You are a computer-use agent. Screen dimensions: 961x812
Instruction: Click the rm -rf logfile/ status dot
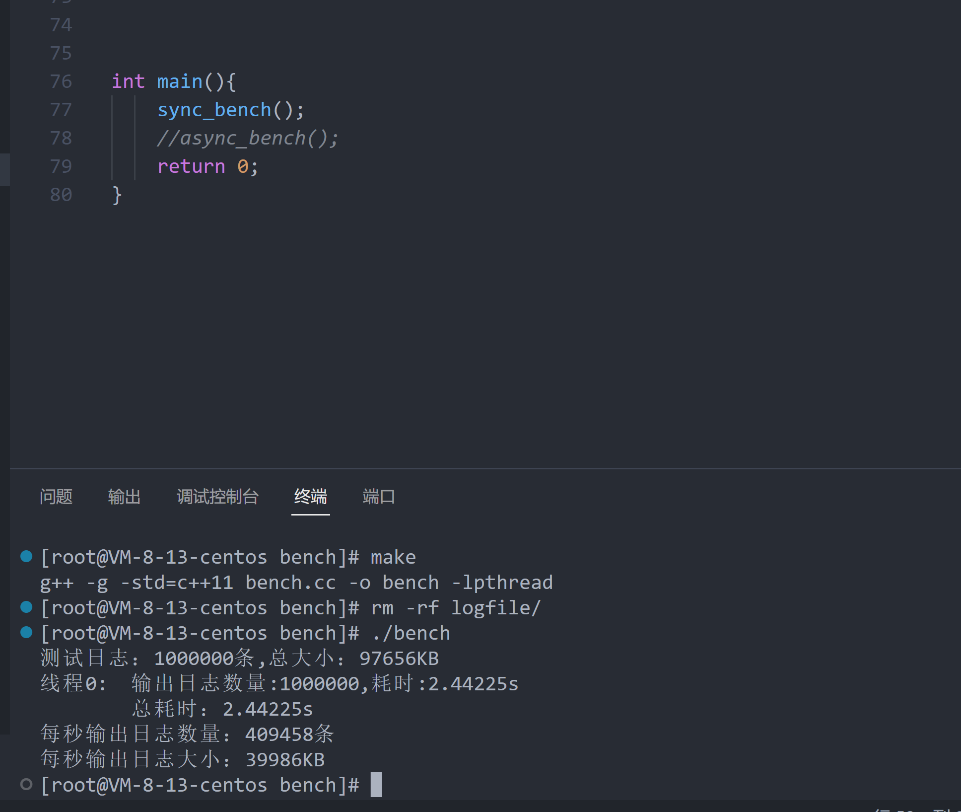(26, 607)
